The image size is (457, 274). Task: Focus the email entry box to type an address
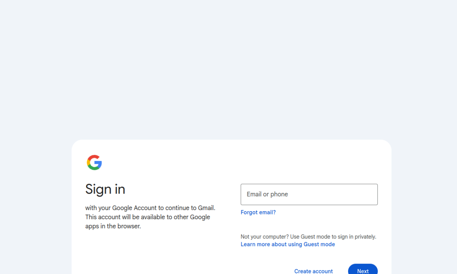tap(309, 194)
